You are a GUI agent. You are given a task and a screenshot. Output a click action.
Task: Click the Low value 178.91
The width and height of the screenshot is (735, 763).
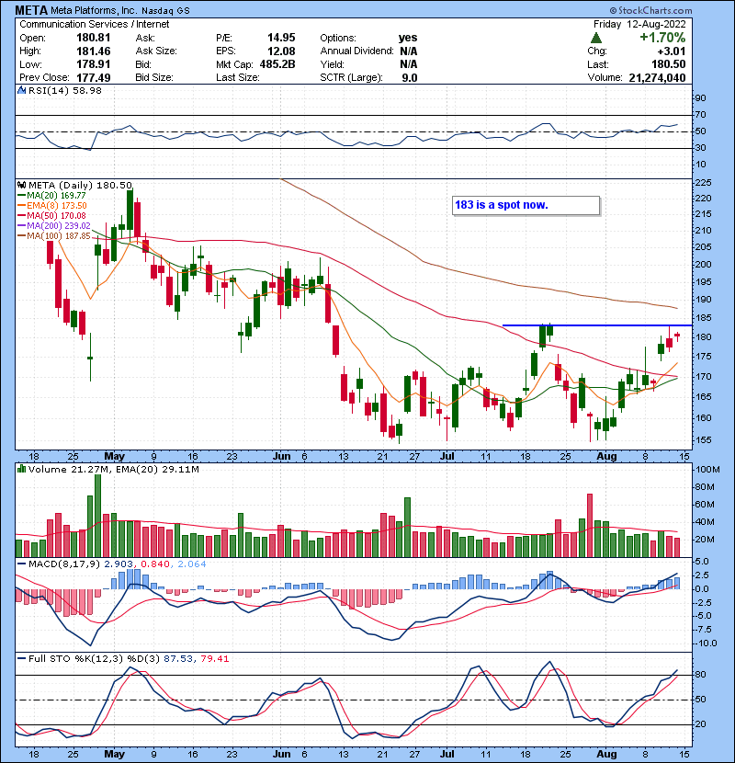click(94, 64)
